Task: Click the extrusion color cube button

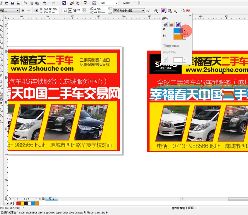Action: (x=163, y=11)
